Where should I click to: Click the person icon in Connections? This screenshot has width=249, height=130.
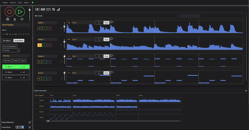pyautogui.click(x=17, y=127)
